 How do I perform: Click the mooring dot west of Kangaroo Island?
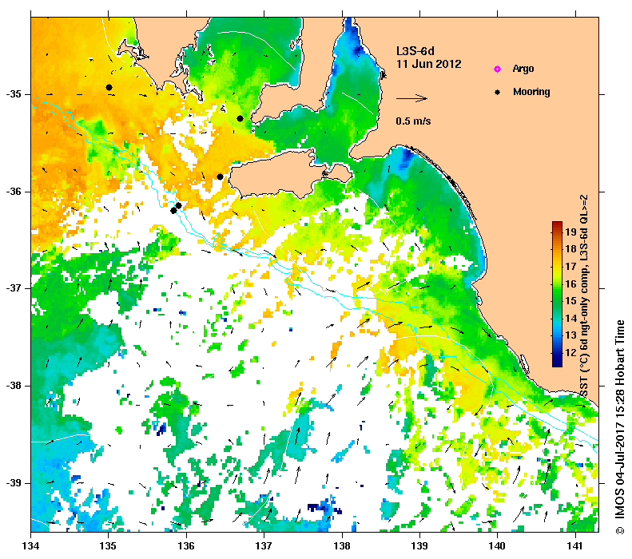pos(220,176)
